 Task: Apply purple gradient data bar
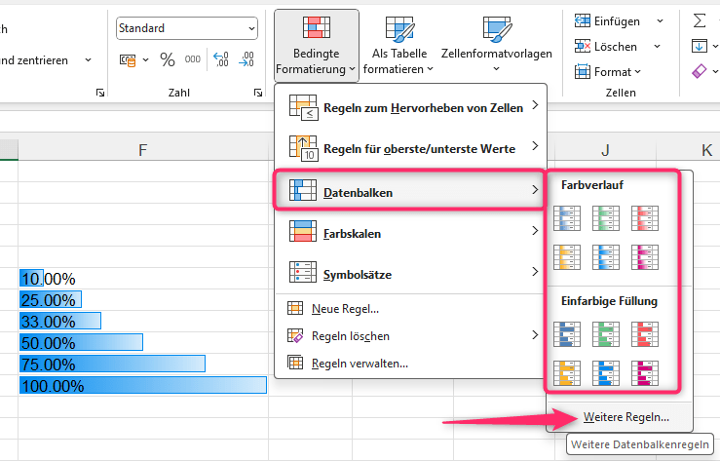point(645,256)
